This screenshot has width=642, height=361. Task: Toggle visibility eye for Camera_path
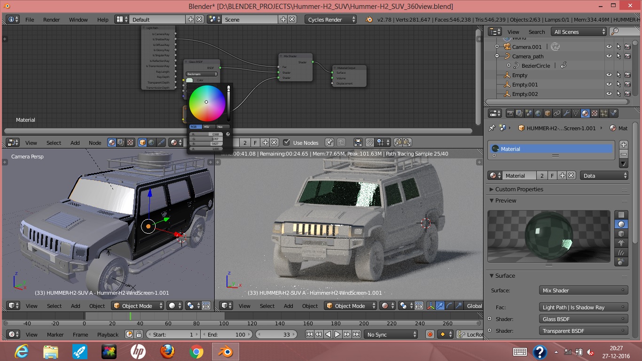(x=609, y=56)
